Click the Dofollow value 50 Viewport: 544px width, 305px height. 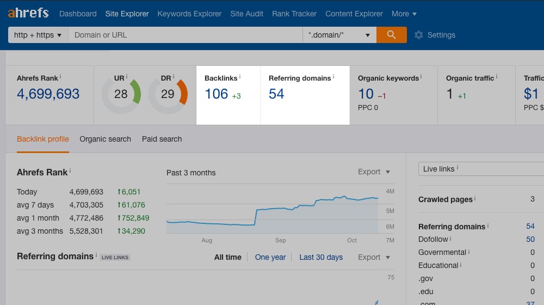(530, 239)
